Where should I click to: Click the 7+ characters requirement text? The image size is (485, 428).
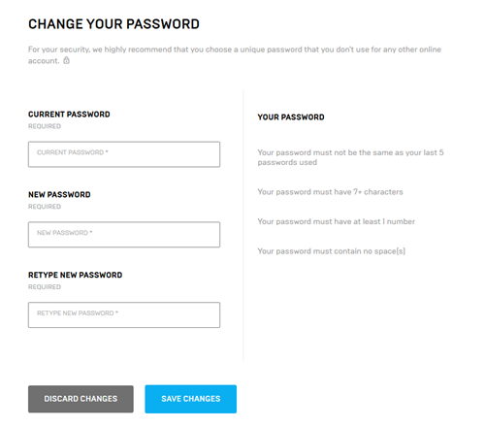tap(330, 192)
